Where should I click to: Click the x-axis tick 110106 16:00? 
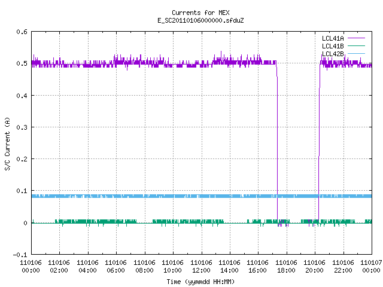tap(258, 267)
